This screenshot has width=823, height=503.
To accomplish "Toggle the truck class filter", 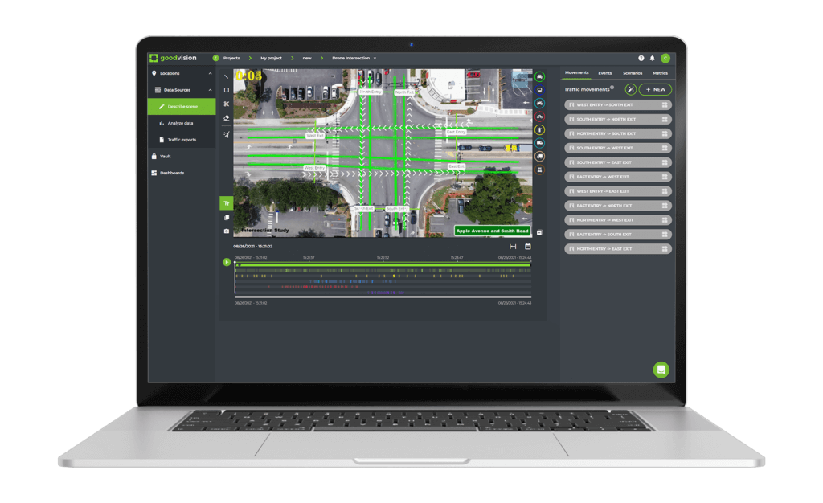I will tap(540, 156).
